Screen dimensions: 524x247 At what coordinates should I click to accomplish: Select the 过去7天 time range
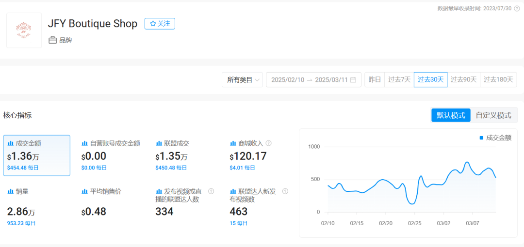click(399, 80)
